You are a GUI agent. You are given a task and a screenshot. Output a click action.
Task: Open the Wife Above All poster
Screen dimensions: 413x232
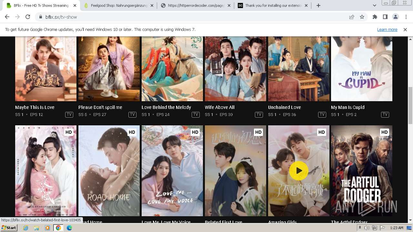click(236, 69)
